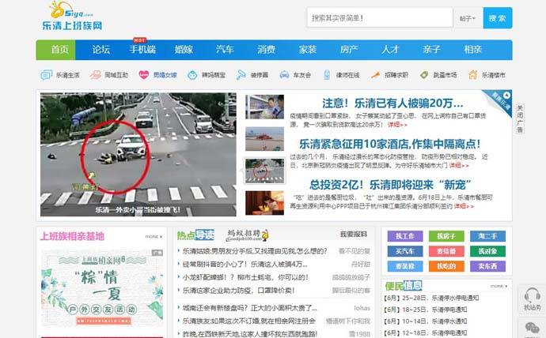Viewport: 546px width, 338px height.
Task: Open the 相亲 navigation tab
Action: click(x=472, y=50)
